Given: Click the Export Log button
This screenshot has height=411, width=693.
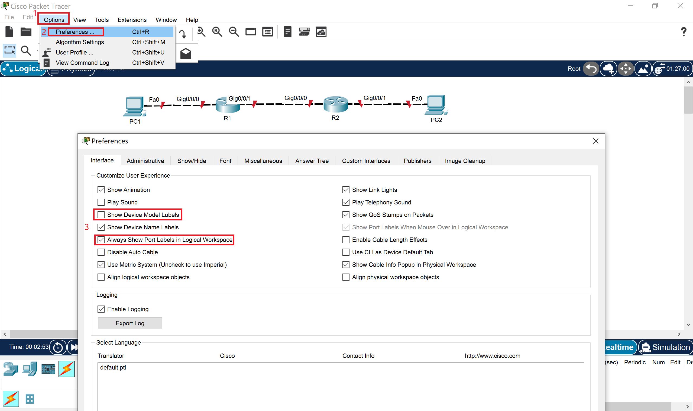Looking at the screenshot, I should [130, 323].
